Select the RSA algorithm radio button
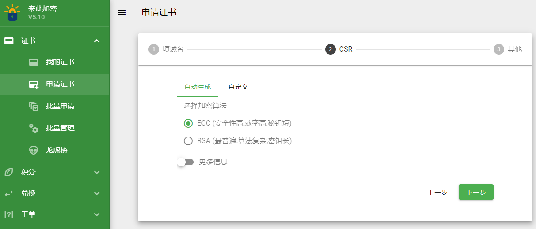The image size is (536, 229). point(188,141)
